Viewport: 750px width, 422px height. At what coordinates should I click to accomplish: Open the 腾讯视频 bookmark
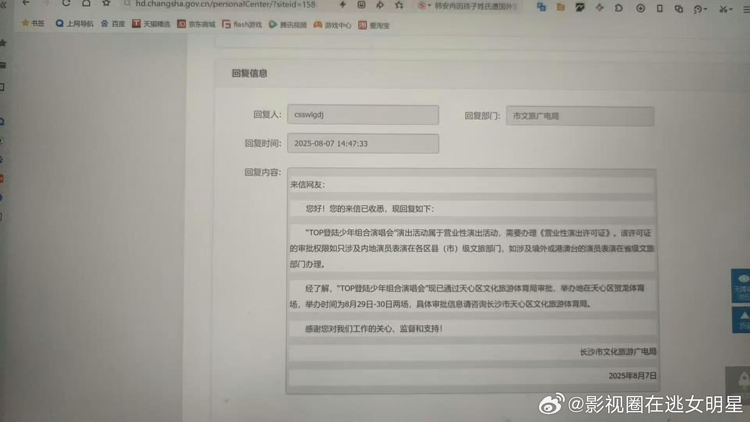tap(288, 25)
